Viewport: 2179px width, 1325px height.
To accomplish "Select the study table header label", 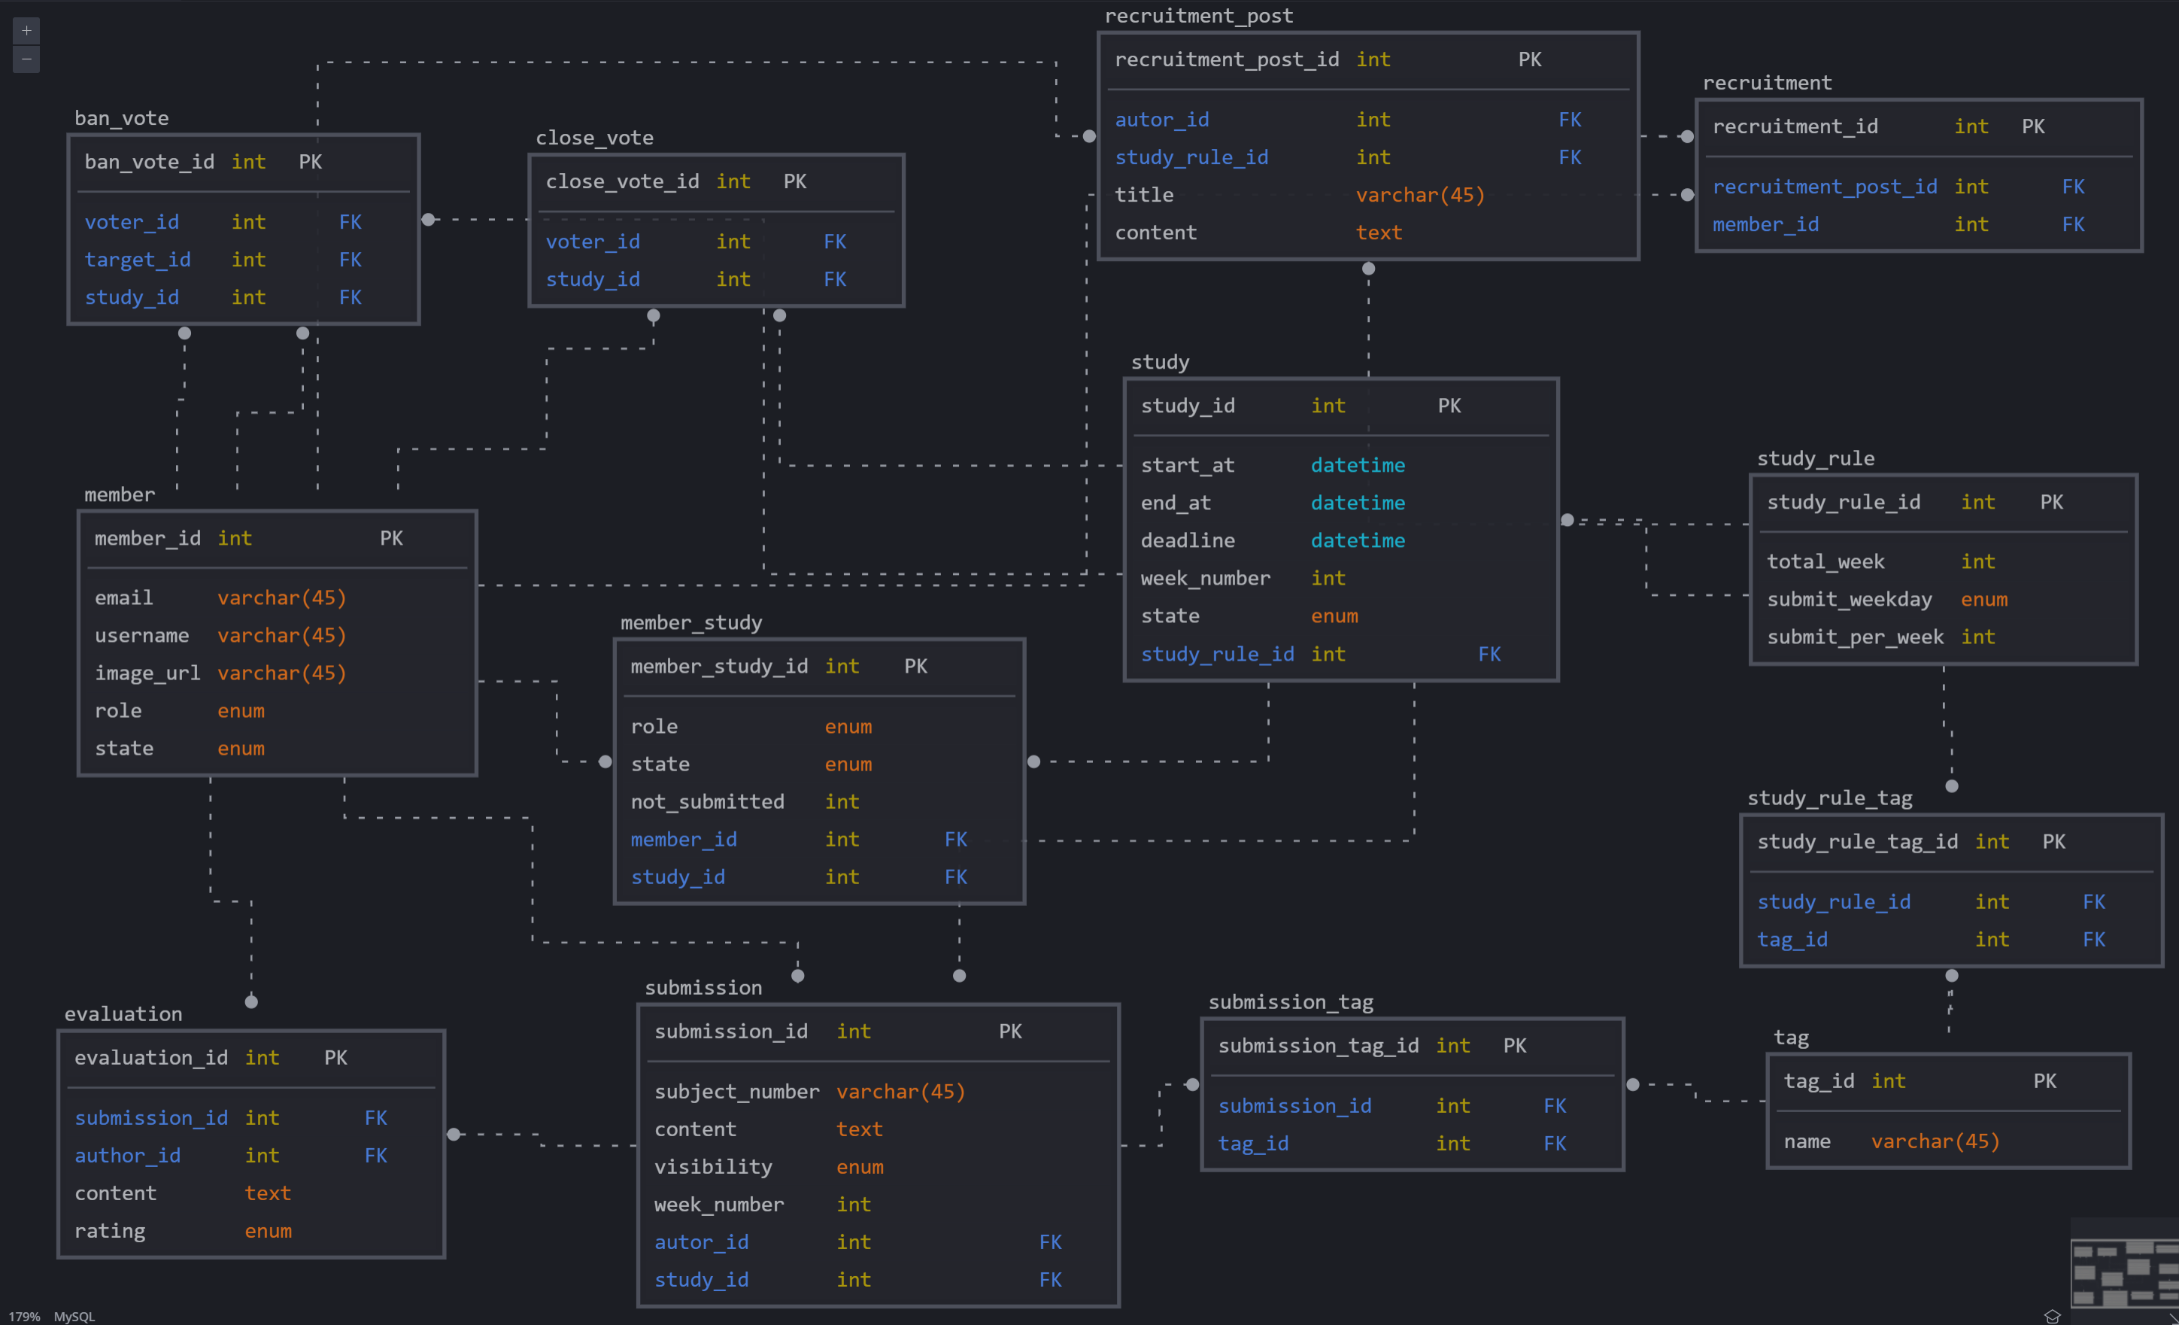I will point(1159,362).
